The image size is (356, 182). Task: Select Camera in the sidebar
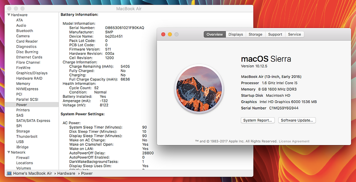pos(23,36)
